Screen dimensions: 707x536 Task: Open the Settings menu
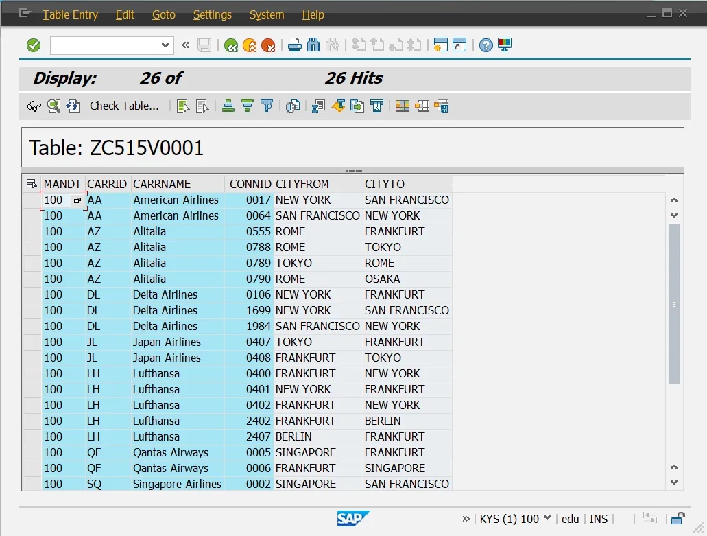213,14
